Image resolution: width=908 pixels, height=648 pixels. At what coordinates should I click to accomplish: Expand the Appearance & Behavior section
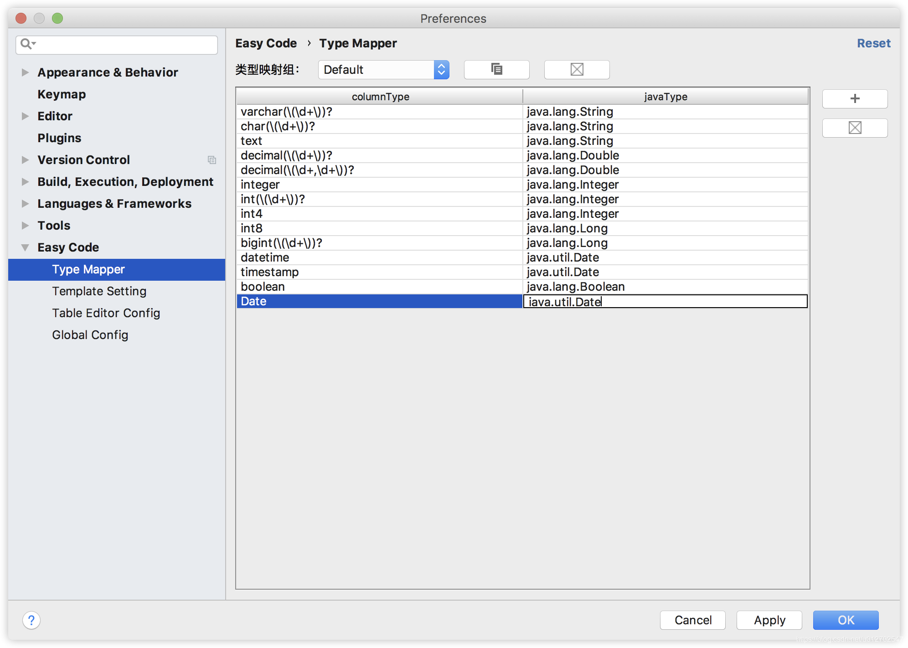(25, 72)
